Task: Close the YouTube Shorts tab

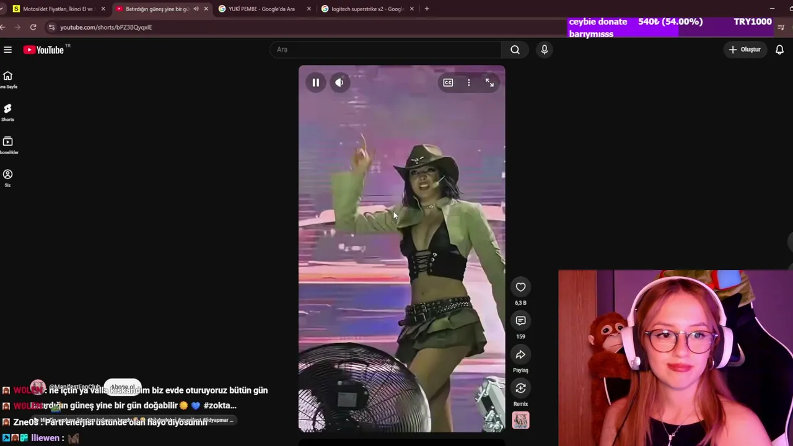Action: pos(206,9)
